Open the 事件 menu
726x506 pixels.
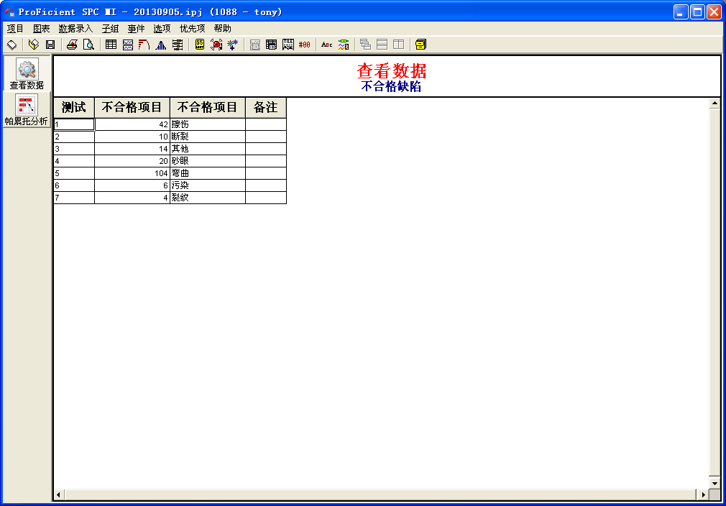point(136,29)
